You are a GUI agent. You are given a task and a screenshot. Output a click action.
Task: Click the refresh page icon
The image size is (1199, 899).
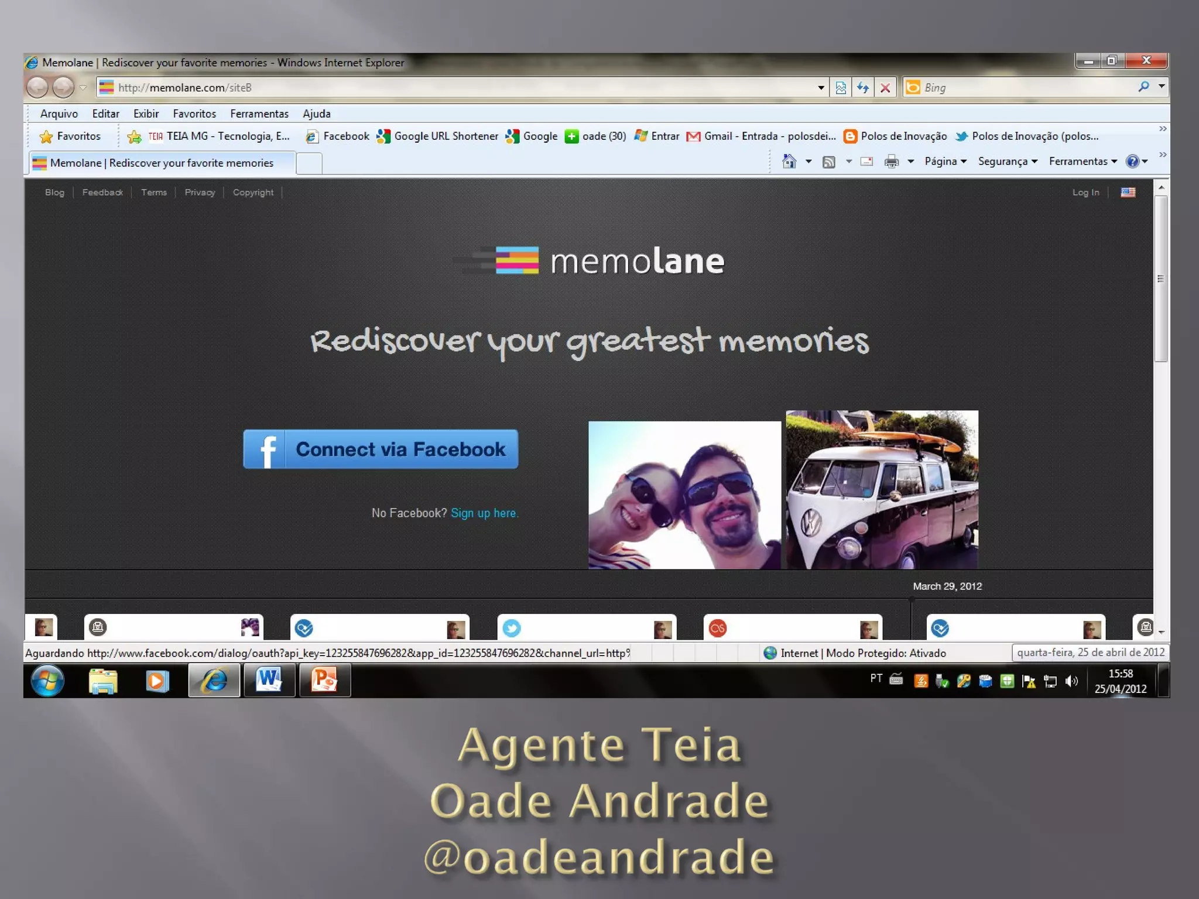863,88
